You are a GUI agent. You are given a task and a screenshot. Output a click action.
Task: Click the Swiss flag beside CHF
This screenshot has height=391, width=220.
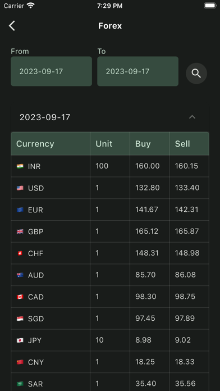[x=20, y=253]
